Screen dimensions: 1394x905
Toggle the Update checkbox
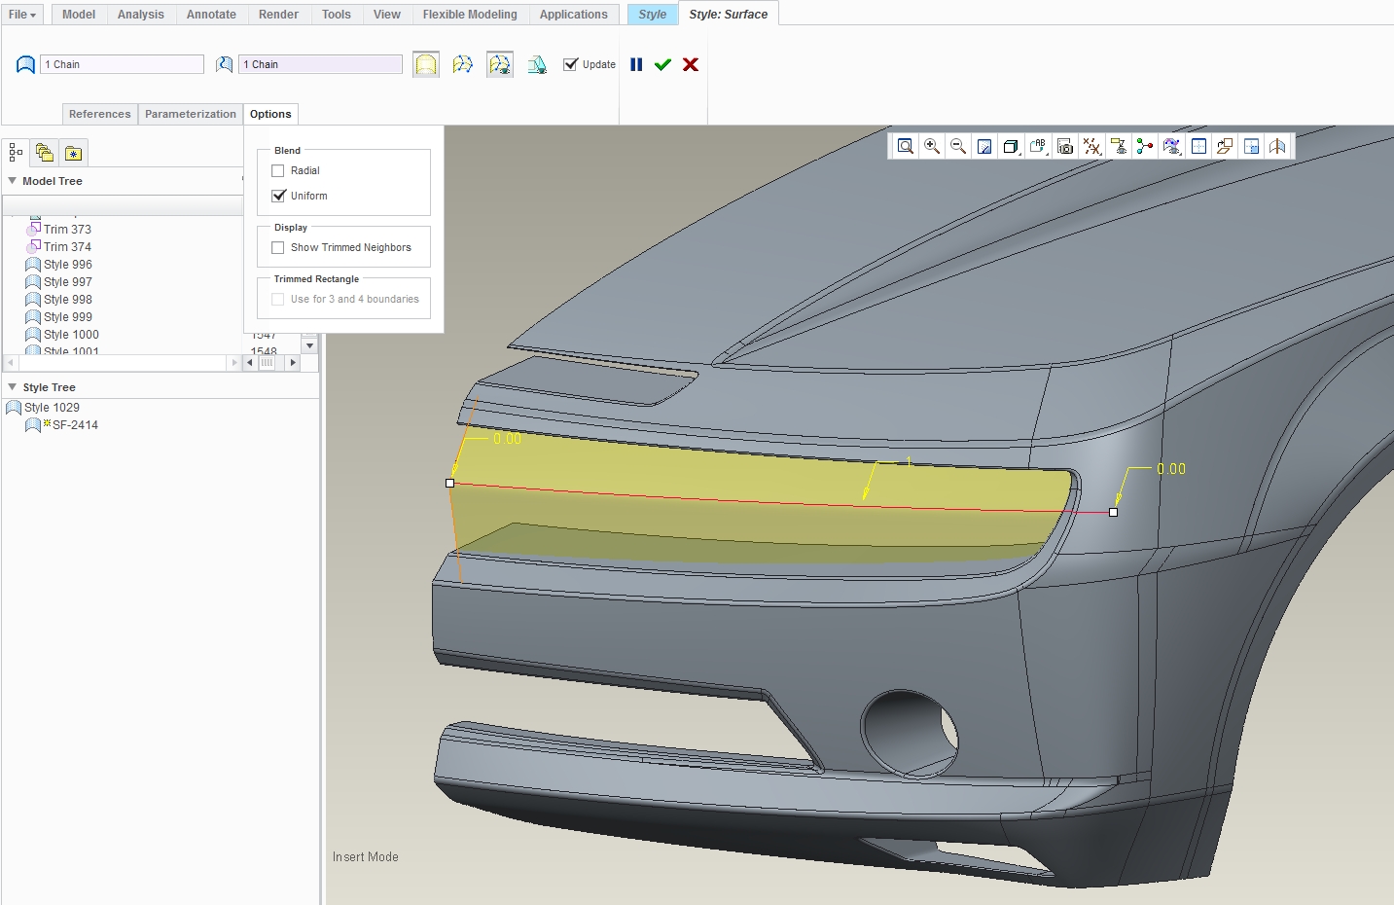click(571, 64)
